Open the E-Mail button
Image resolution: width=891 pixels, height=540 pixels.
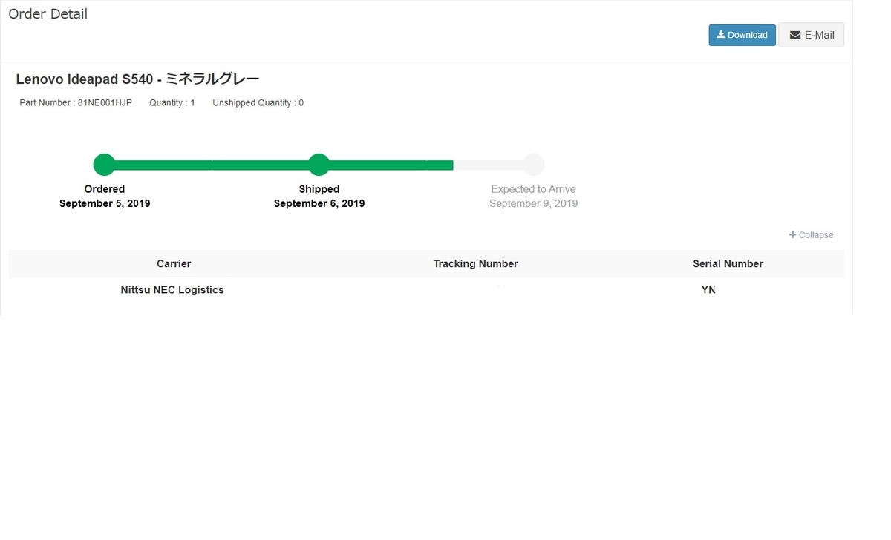(812, 35)
